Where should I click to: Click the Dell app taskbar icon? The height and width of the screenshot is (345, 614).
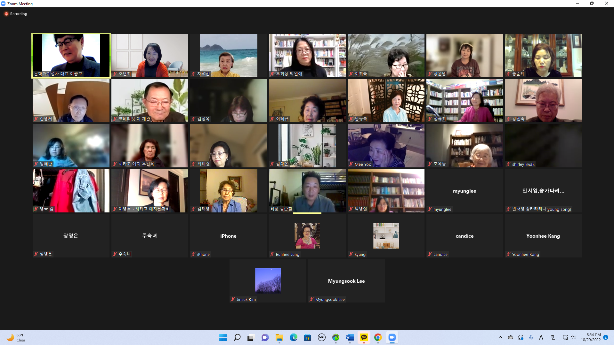321,337
